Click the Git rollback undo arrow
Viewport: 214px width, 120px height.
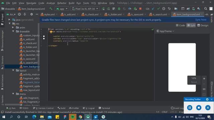[169, 9]
